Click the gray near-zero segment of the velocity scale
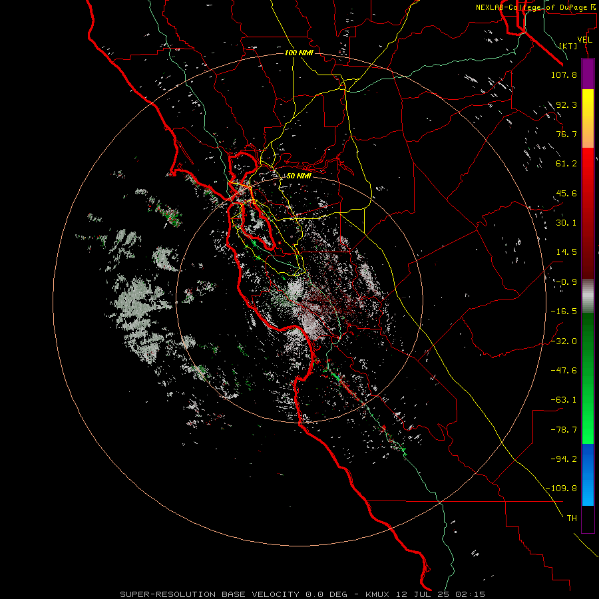 [588, 296]
